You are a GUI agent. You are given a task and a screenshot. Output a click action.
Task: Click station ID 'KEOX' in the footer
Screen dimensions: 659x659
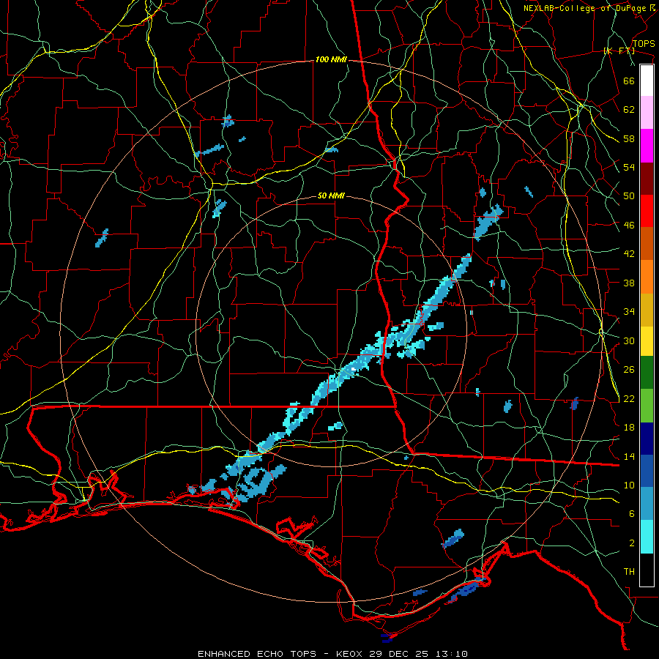click(350, 654)
